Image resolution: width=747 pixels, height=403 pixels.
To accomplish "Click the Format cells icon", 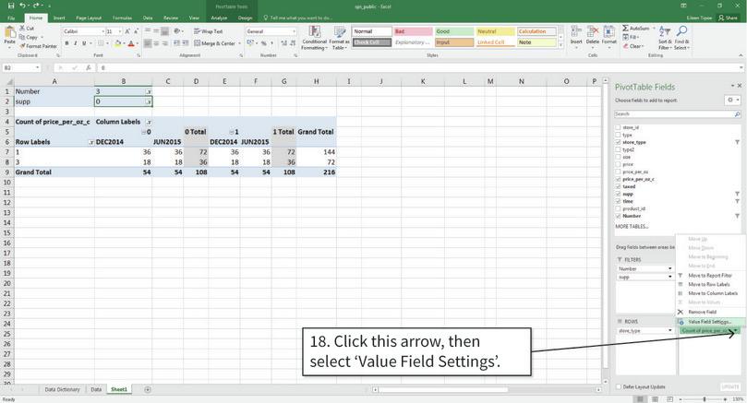I will pyautogui.click(x=608, y=32).
